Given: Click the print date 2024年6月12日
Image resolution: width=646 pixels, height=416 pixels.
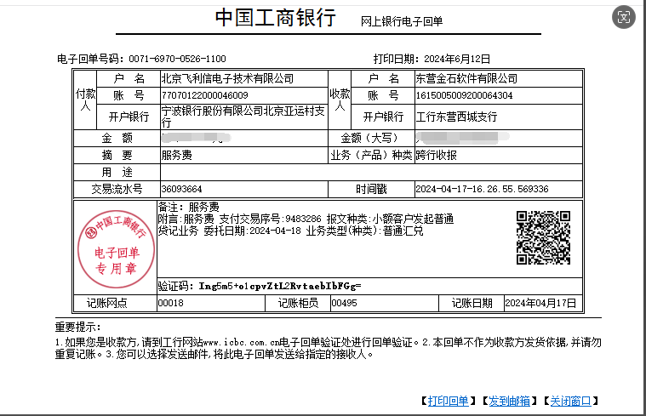Looking at the screenshot, I should coord(457,59).
